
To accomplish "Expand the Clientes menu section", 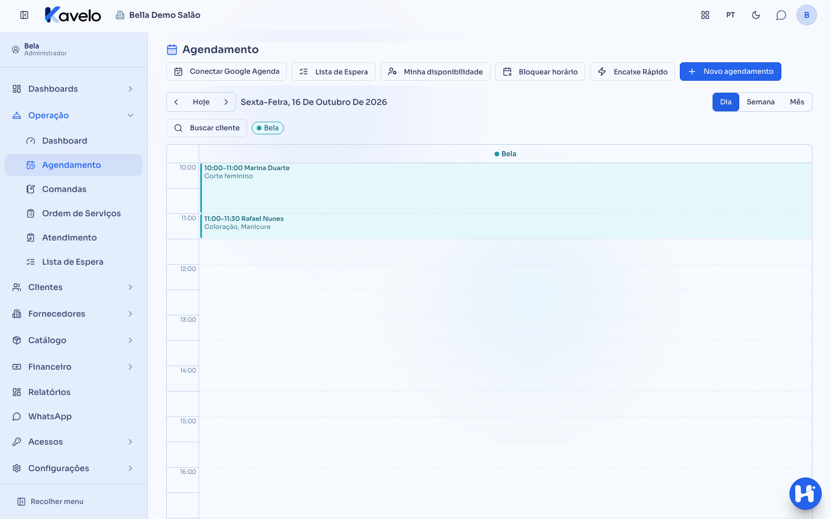I will pyautogui.click(x=73, y=287).
